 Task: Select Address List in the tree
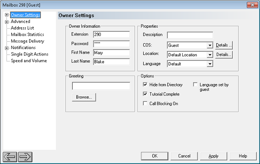pos(22,28)
